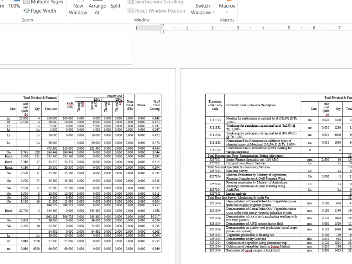Click the quantity value 2700
The image size is (352, 264).
click(36, 241)
